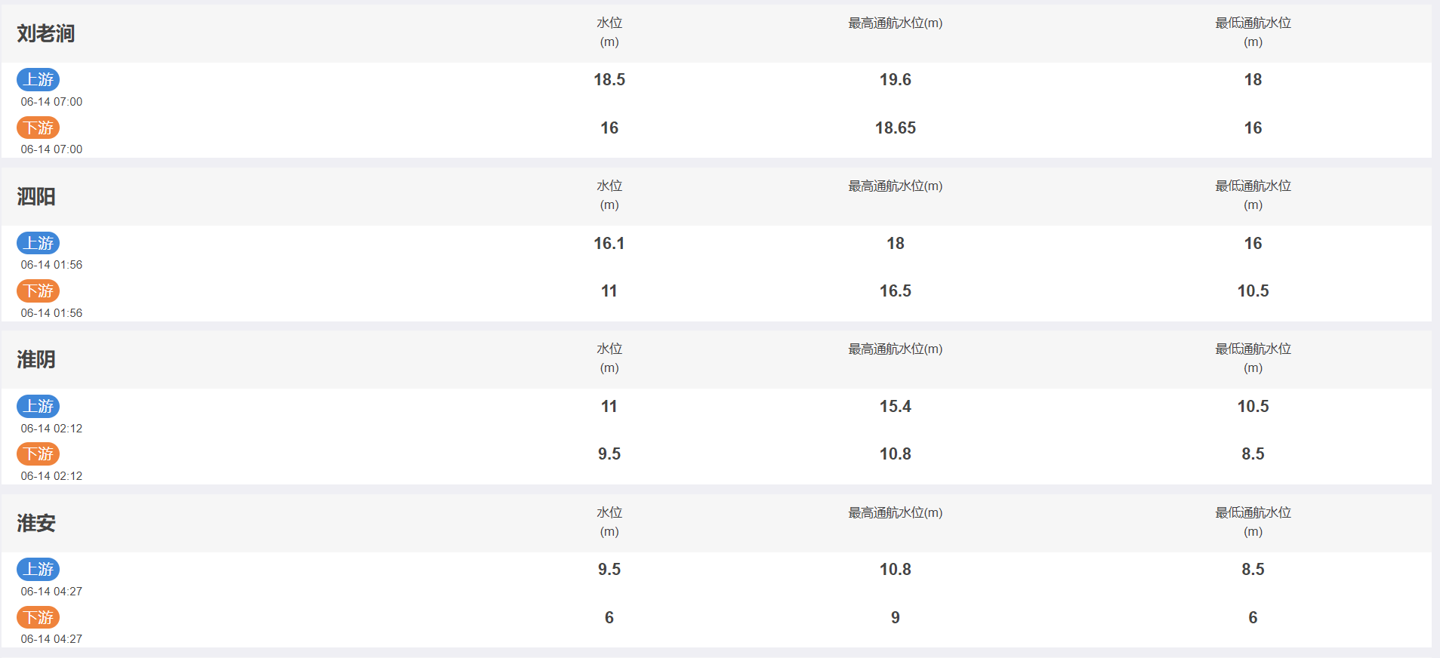Click the 06-14 04:27 timestamp under 淮安 上游
The width and height of the screenshot is (1440, 658).
pyautogui.click(x=51, y=592)
